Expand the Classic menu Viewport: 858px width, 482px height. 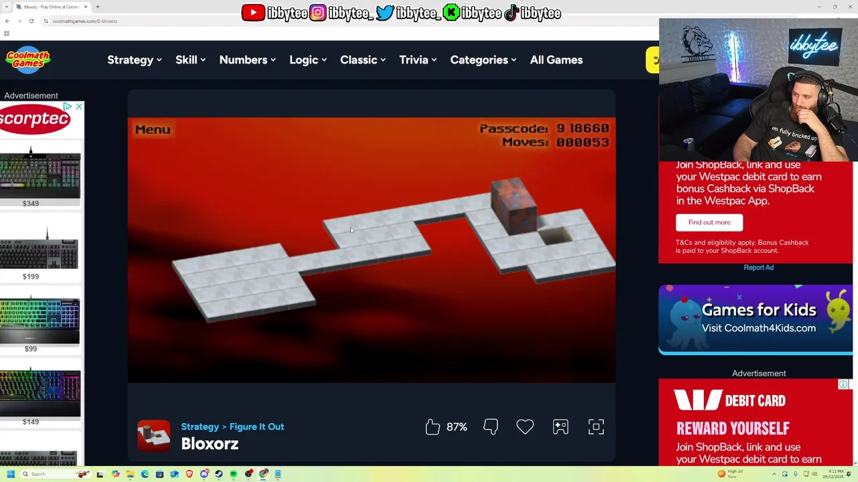tap(363, 60)
